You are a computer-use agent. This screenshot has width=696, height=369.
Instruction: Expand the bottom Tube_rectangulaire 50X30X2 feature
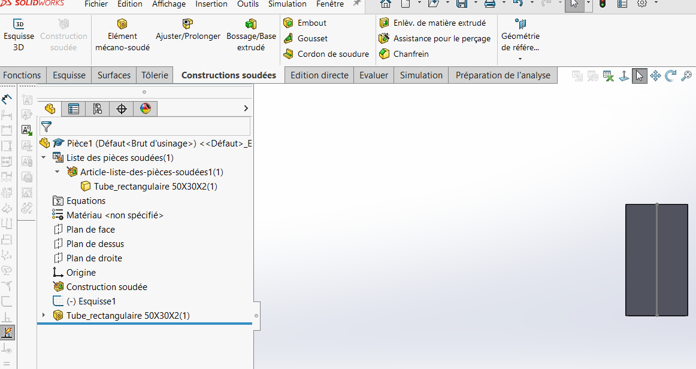pos(43,315)
